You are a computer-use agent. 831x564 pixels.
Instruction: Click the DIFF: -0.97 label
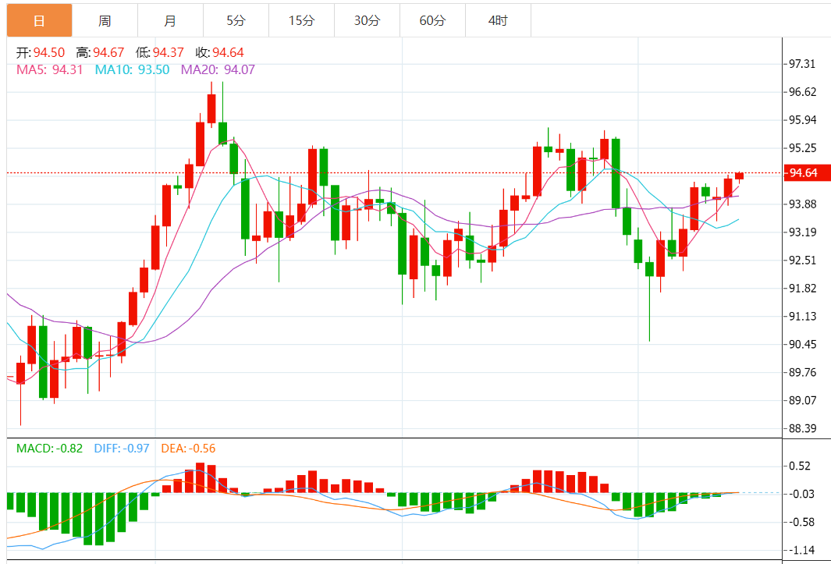pos(122,449)
